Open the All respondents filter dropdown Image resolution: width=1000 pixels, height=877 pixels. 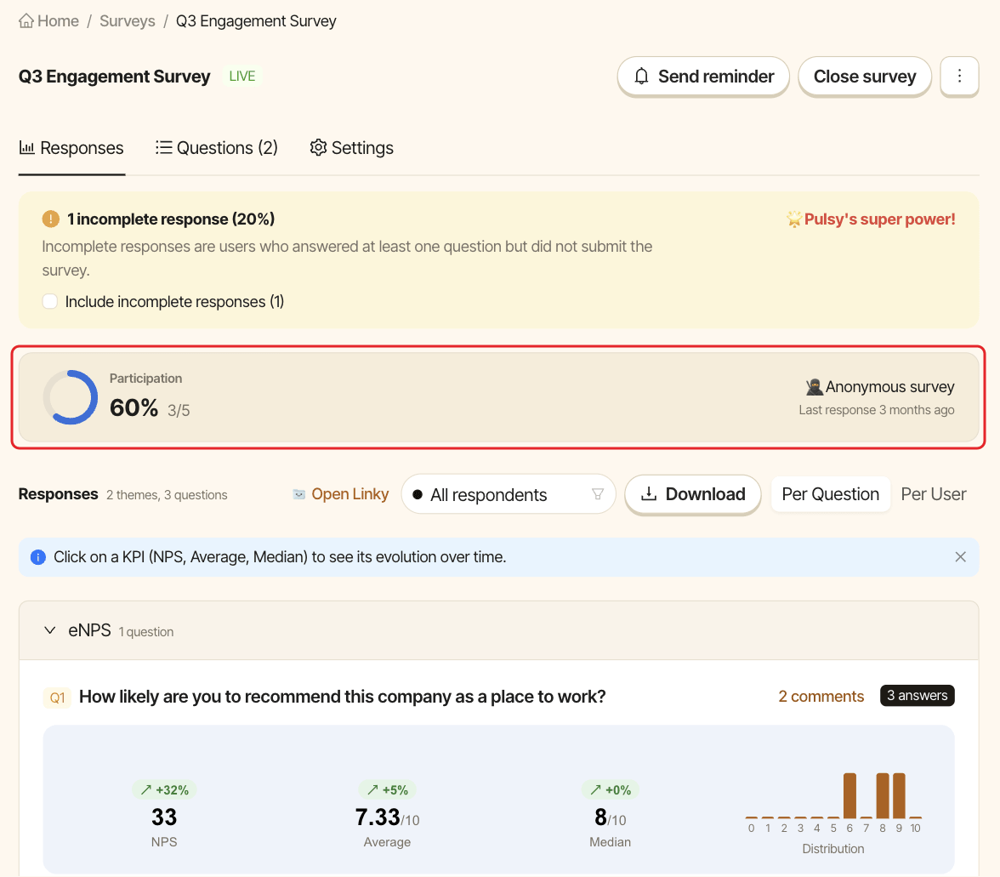click(x=509, y=494)
